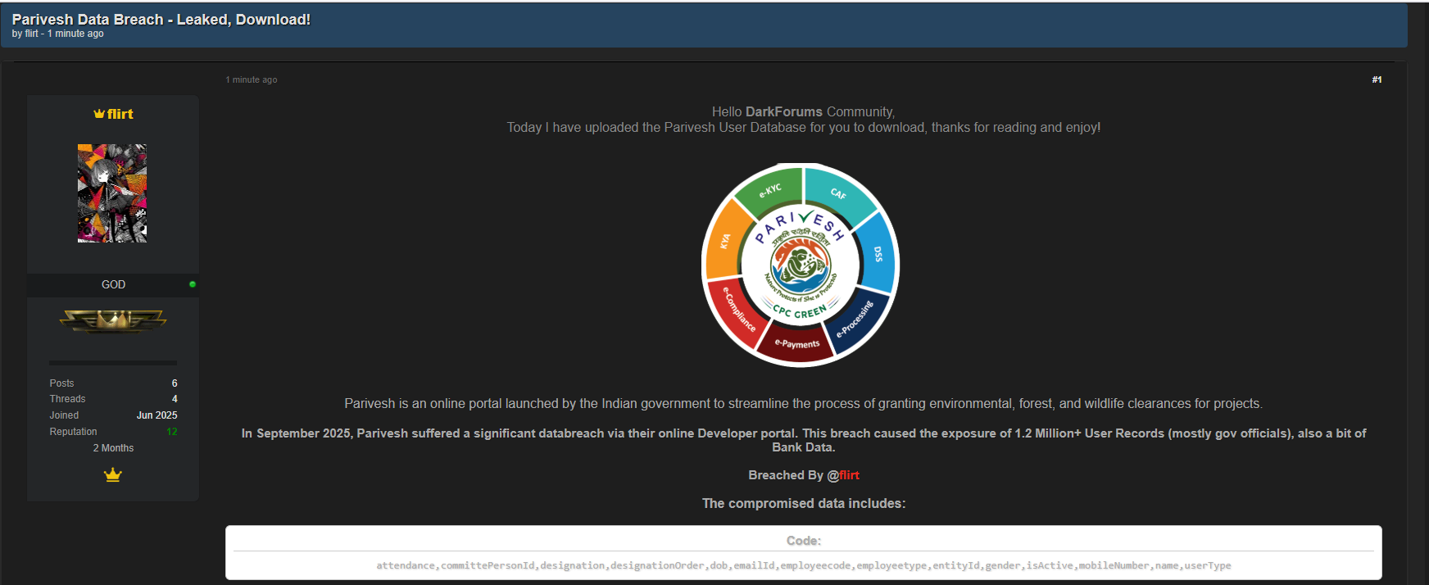This screenshot has height=585, width=1429.
Task: Open flirt's avatar image
Action: (112, 193)
